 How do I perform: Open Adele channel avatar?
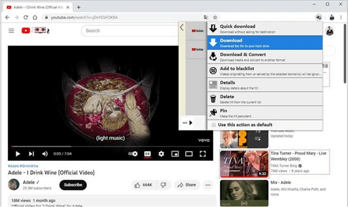pyautogui.click(x=13, y=184)
